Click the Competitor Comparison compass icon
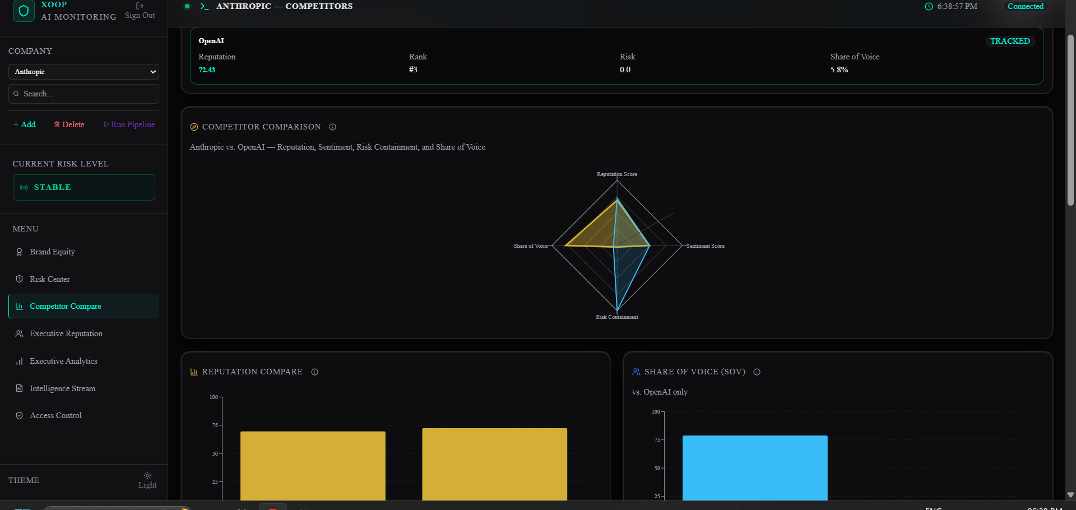 (194, 127)
